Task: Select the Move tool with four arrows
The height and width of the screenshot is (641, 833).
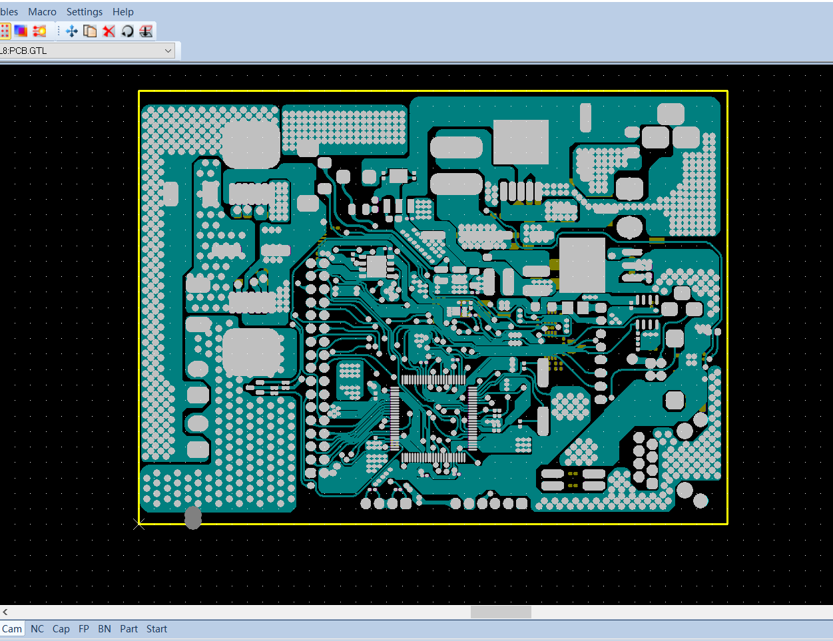Action: [x=72, y=31]
